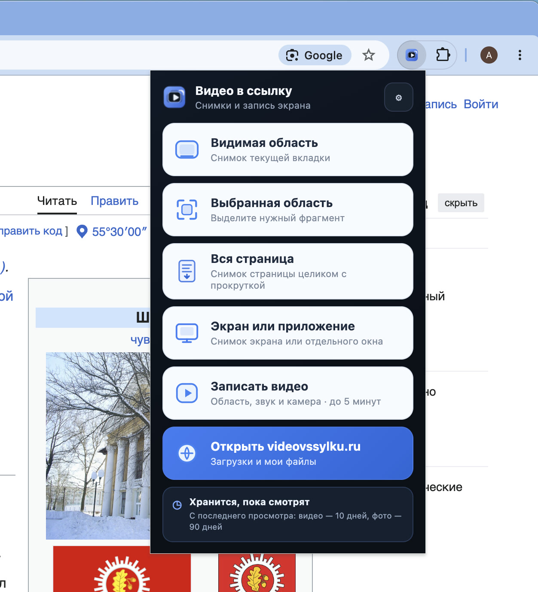The image size is (538, 592).
Task: Choose Выбранная область capture option
Action: click(x=287, y=210)
